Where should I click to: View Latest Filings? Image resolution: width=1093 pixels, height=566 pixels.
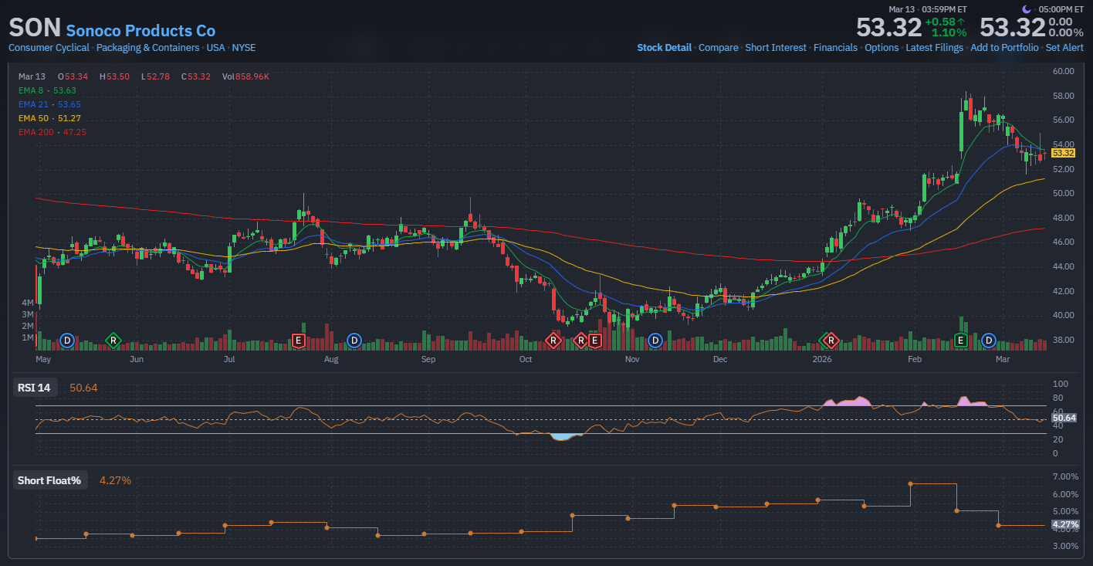click(x=934, y=47)
